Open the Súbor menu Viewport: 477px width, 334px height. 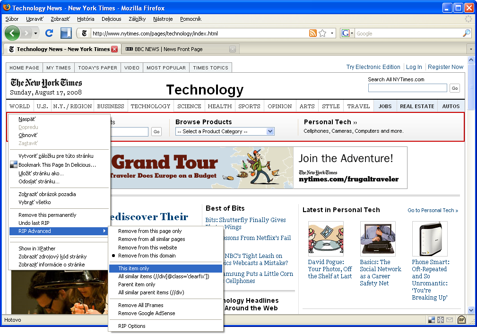click(x=12, y=19)
